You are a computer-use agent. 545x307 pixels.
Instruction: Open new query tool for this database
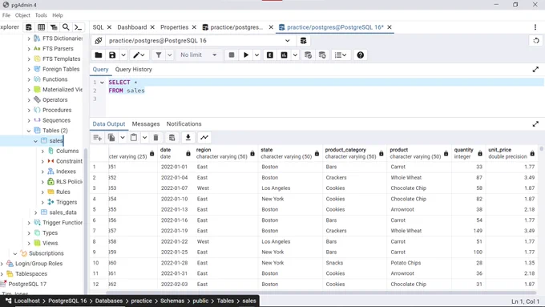tap(304, 41)
